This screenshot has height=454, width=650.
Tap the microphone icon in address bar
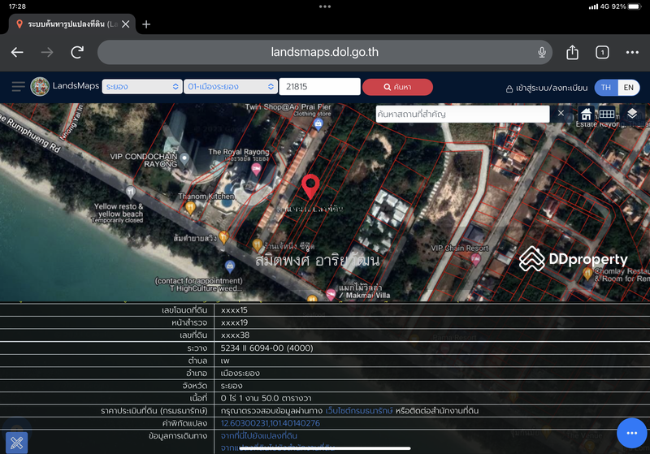(x=541, y=52)
